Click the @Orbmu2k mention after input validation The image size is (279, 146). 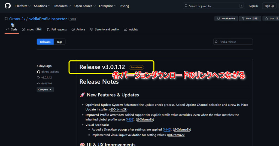tap(176, 135)
